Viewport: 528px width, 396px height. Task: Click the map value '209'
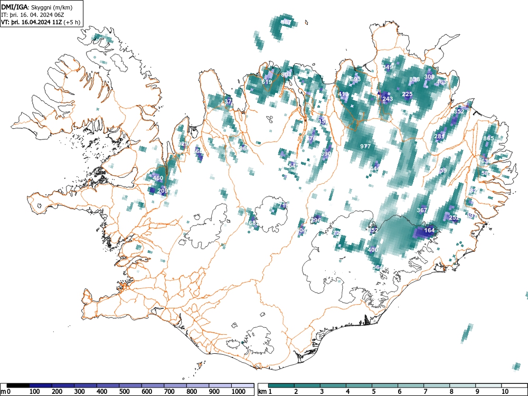point(163,191)
